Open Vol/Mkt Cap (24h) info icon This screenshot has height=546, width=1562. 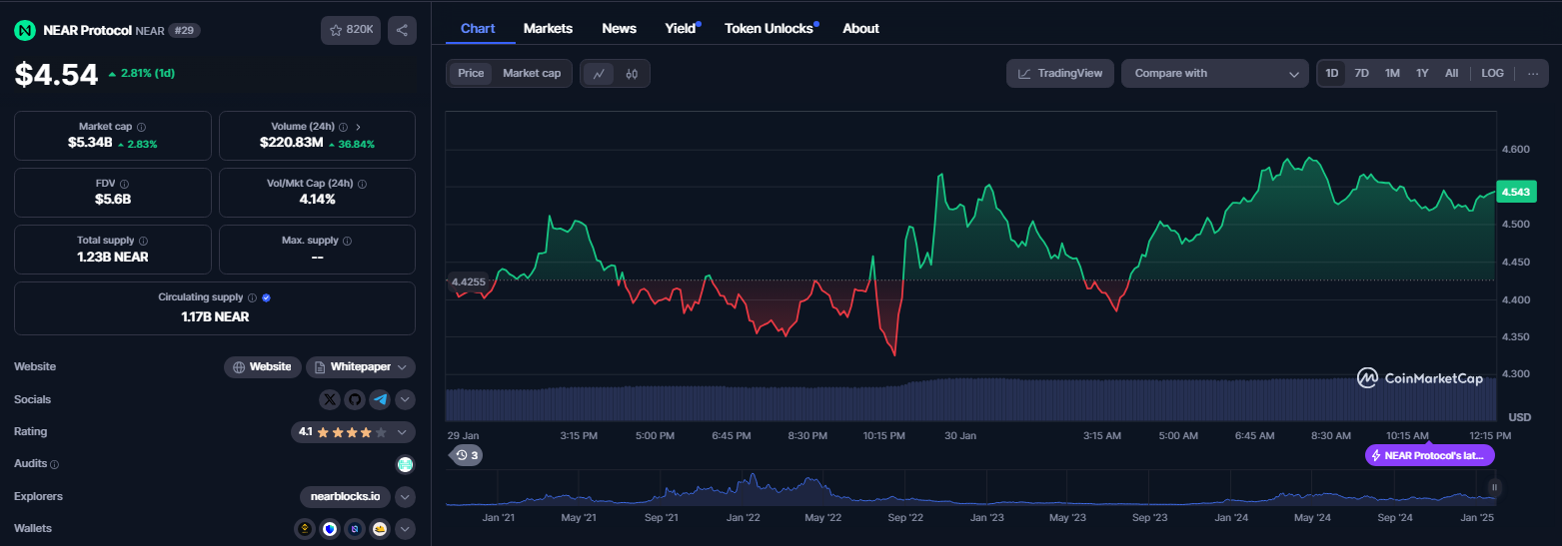pyautogui.click(x=362, y=184)
